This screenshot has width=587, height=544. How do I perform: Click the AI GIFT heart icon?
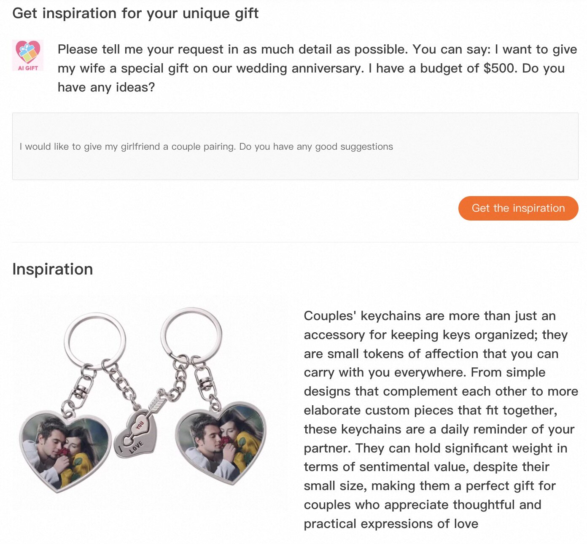[28, 52]
